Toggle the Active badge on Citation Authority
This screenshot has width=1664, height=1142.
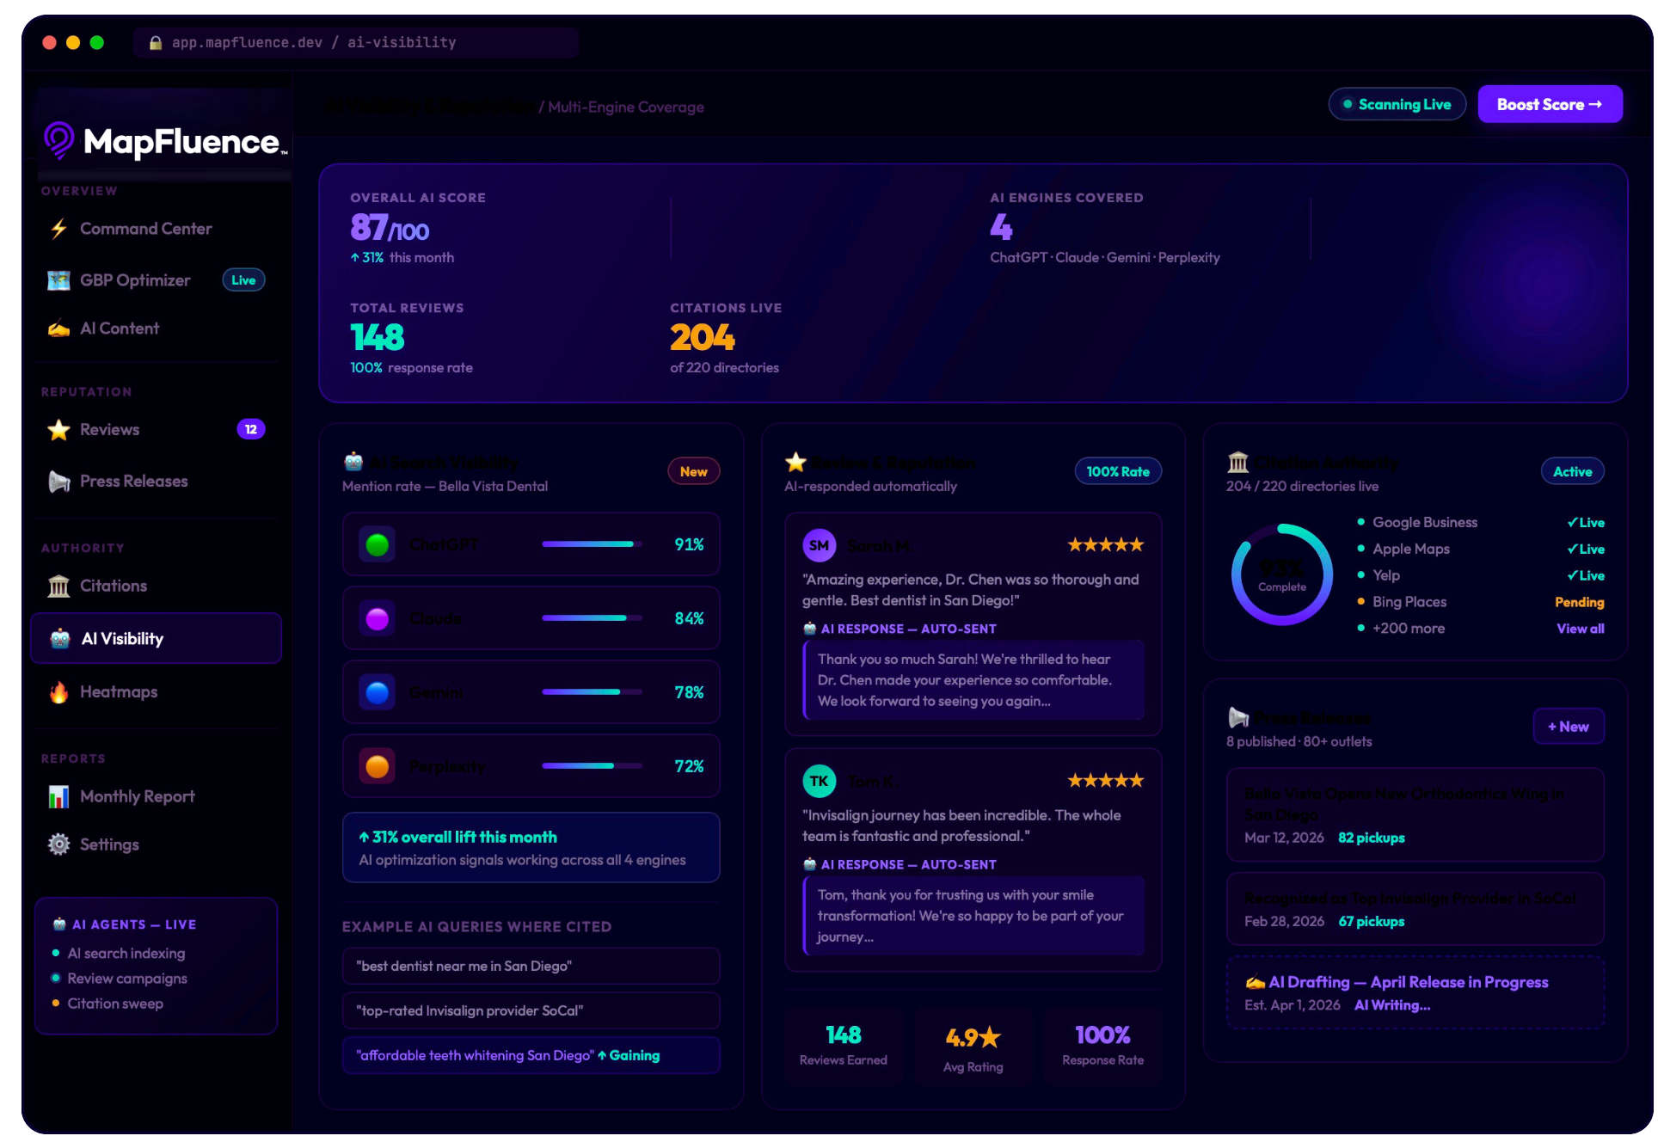tap(1572, 471)
